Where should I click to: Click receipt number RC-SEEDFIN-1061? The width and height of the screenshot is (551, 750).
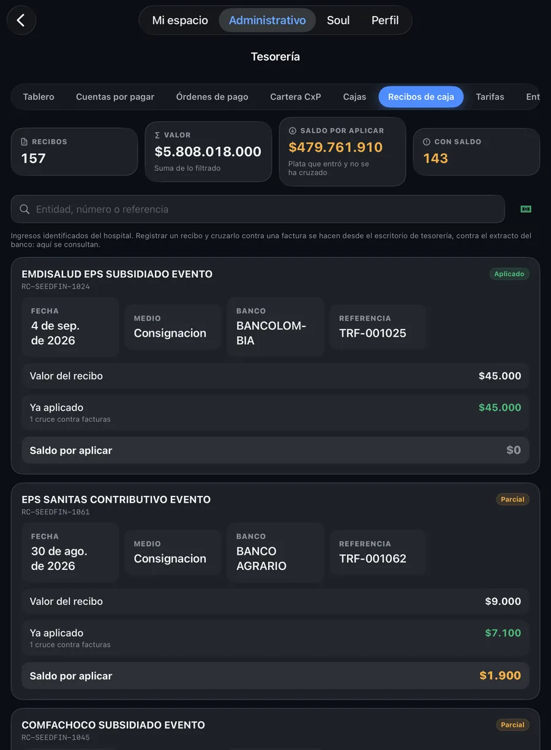pos(56,512)
